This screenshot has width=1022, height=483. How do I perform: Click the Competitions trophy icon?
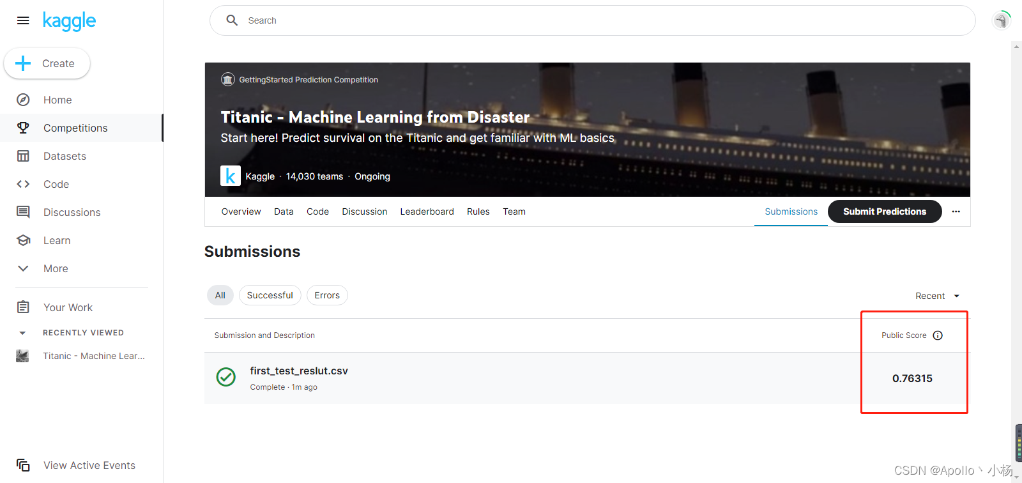(23, 128)
